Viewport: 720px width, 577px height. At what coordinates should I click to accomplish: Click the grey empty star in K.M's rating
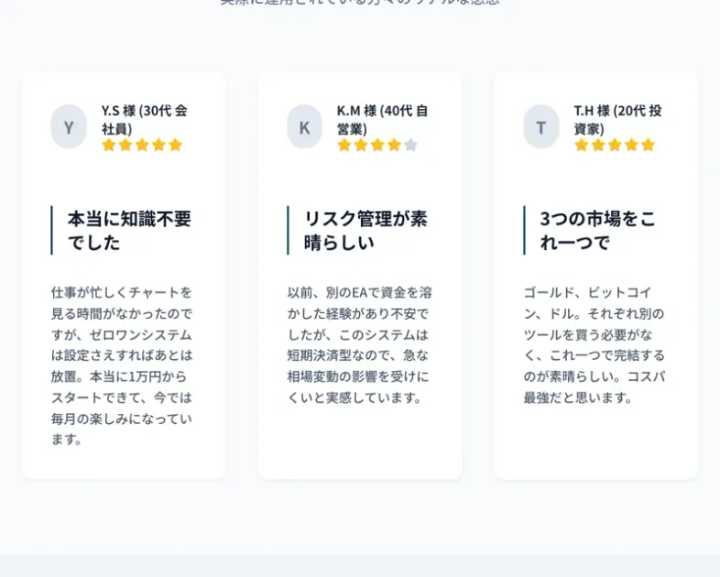coord(411,145)
